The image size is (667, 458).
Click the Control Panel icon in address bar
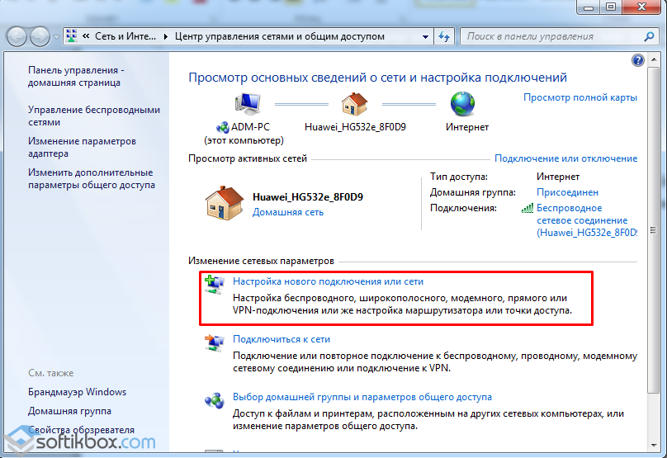[x=72, y=36]
